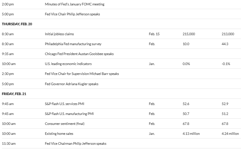Click the 215,000 jobless claims value
This screenshot has height=149, width=241.
(x=189, y=34)
